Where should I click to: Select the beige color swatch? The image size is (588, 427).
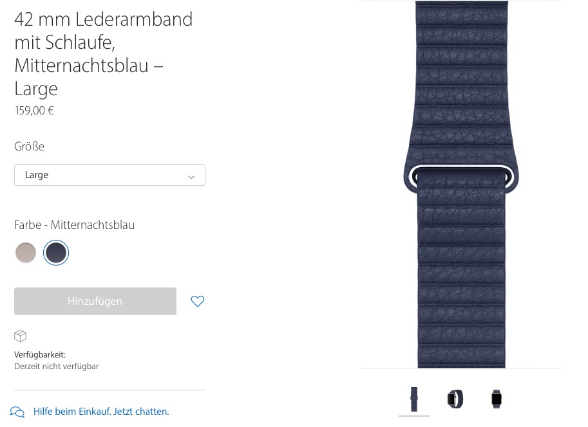26,253
